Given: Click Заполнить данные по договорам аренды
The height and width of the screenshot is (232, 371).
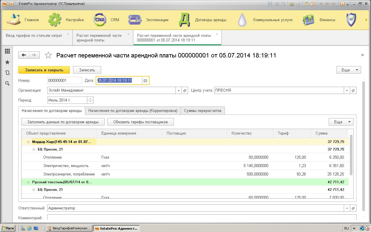Looking at the screenshot, I should pos(63,122).
